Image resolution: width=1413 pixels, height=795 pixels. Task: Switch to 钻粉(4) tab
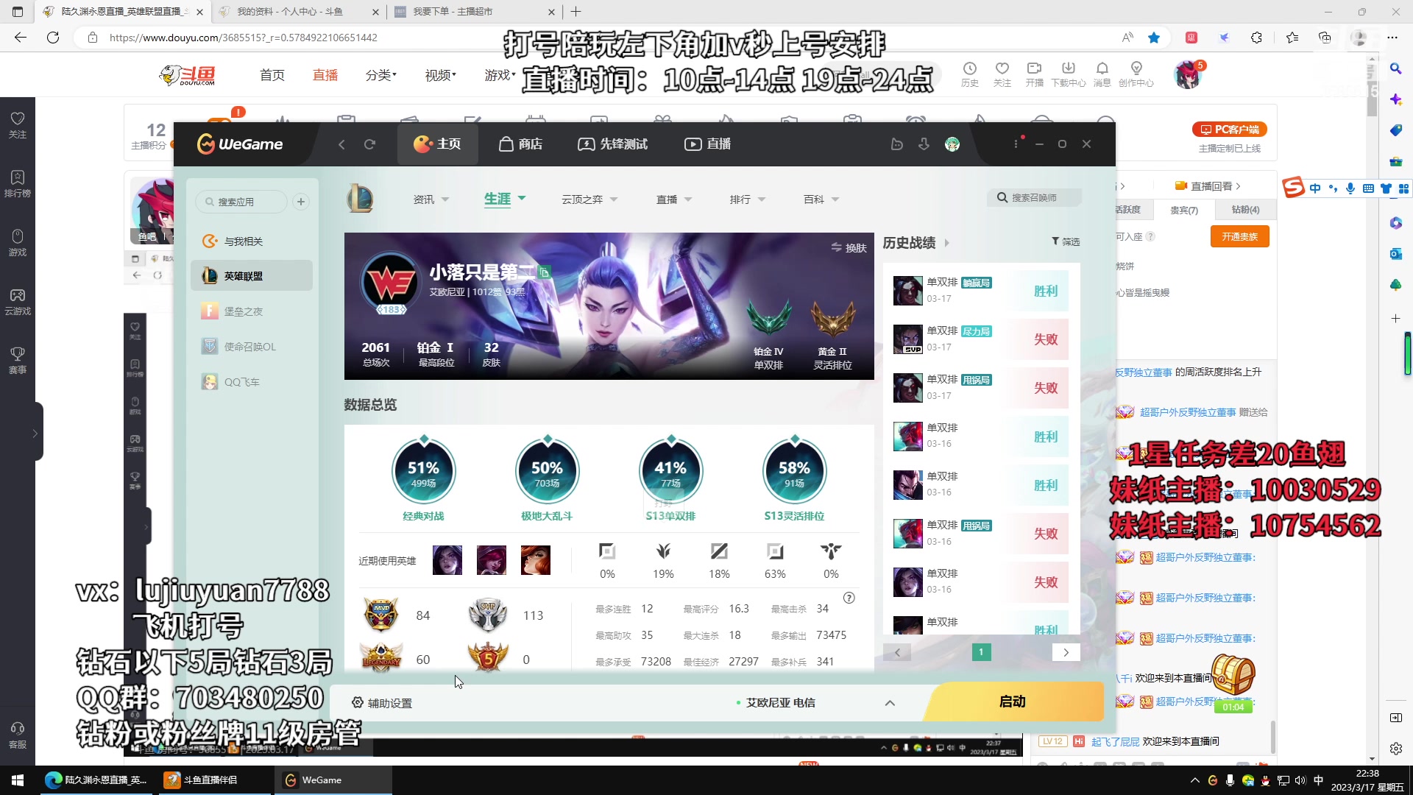pyautogui.click(x=1245, y=210)
